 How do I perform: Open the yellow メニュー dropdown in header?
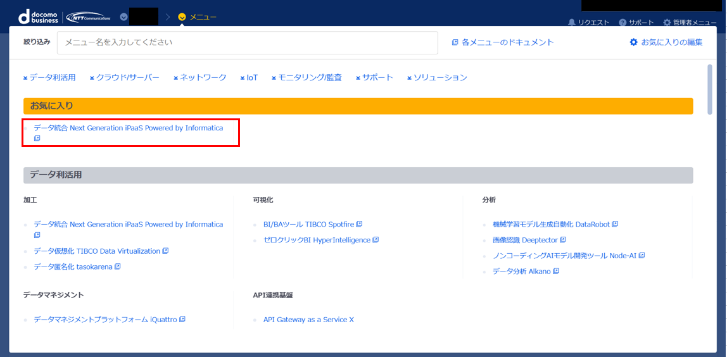click(x=198, y=17)
